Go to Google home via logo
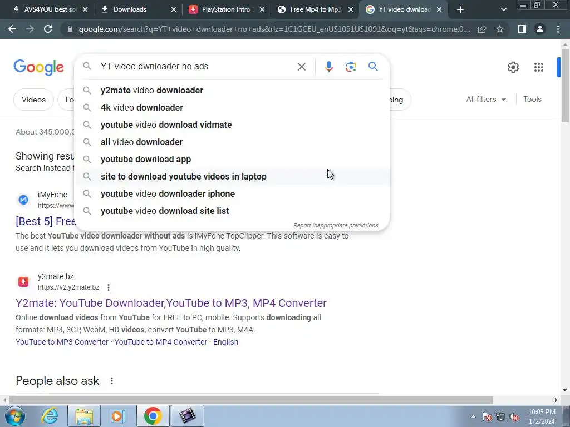 pos(38,67)
